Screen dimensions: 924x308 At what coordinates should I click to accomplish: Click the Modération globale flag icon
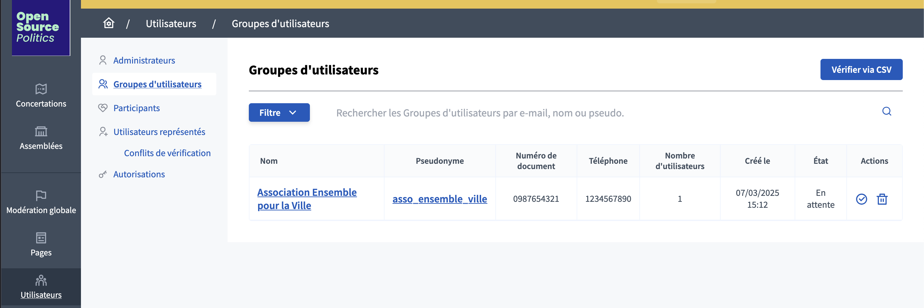click(x=41, y=195)
